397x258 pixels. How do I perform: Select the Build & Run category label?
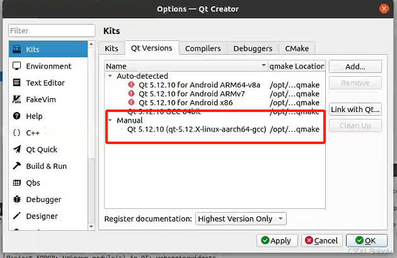(47, 166)
